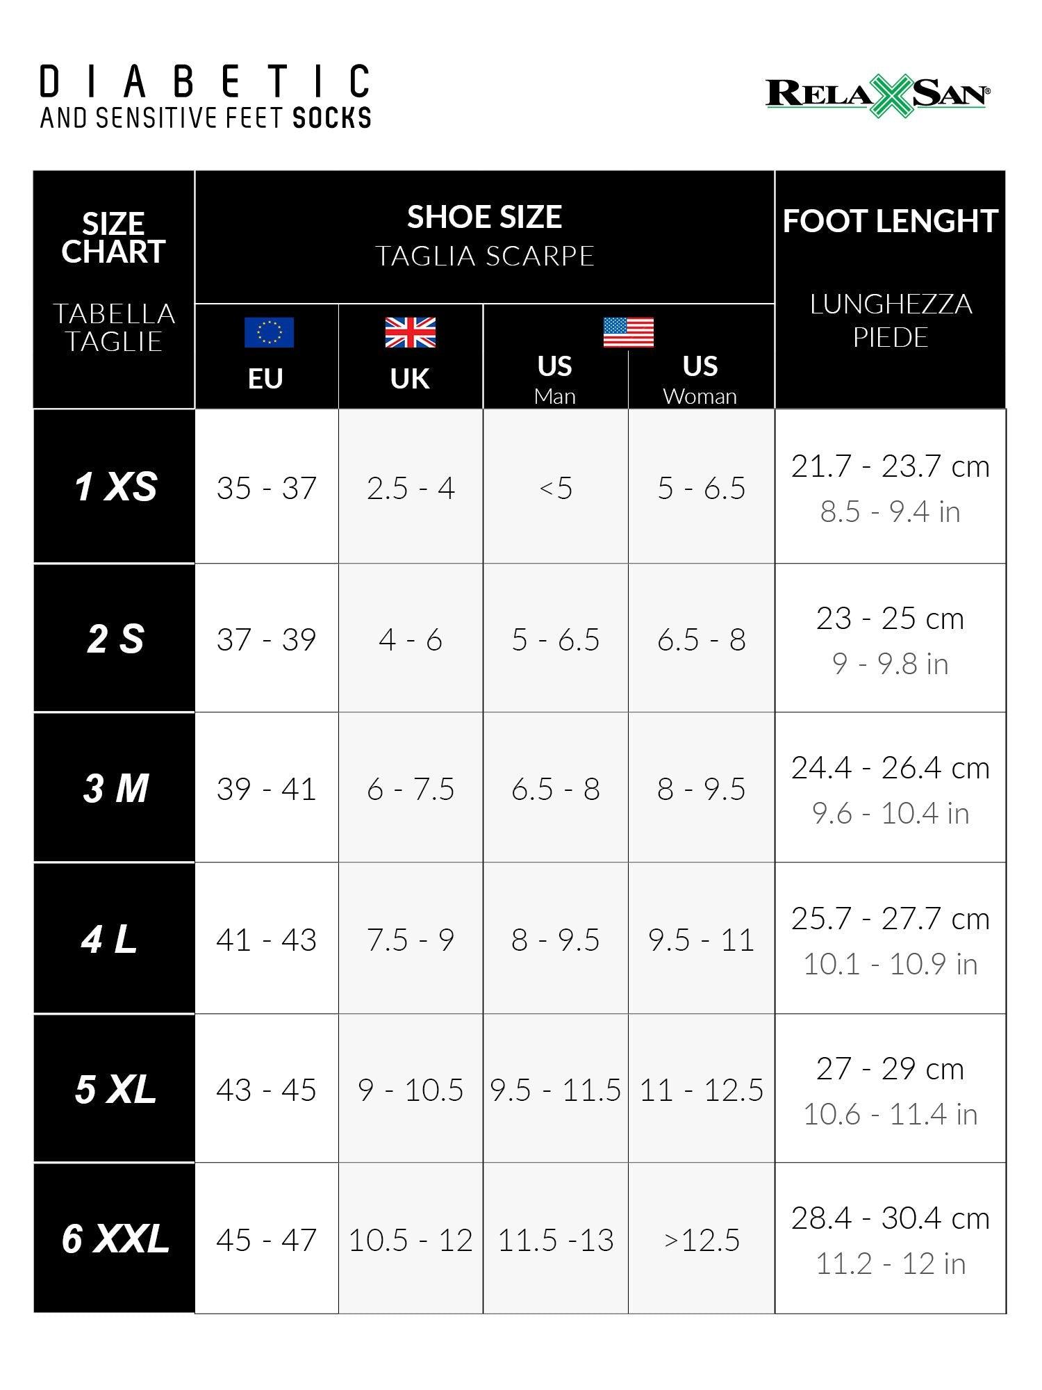Choose the 3 M size row label
This screenshot has height=1390, width=1042.
click(x=115, y=788)
